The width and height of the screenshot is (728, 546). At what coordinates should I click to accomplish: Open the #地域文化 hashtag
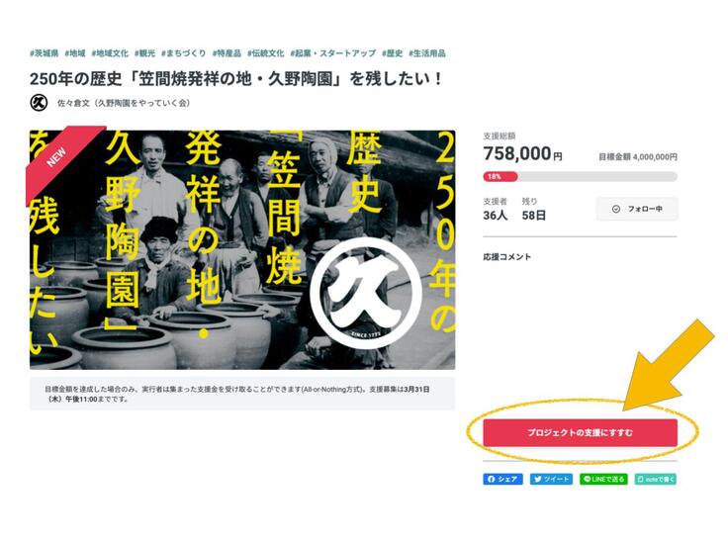tap(110, 53)
